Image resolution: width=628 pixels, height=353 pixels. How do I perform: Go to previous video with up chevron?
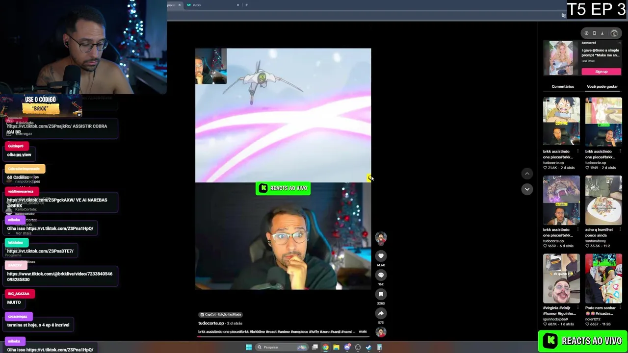527,174
